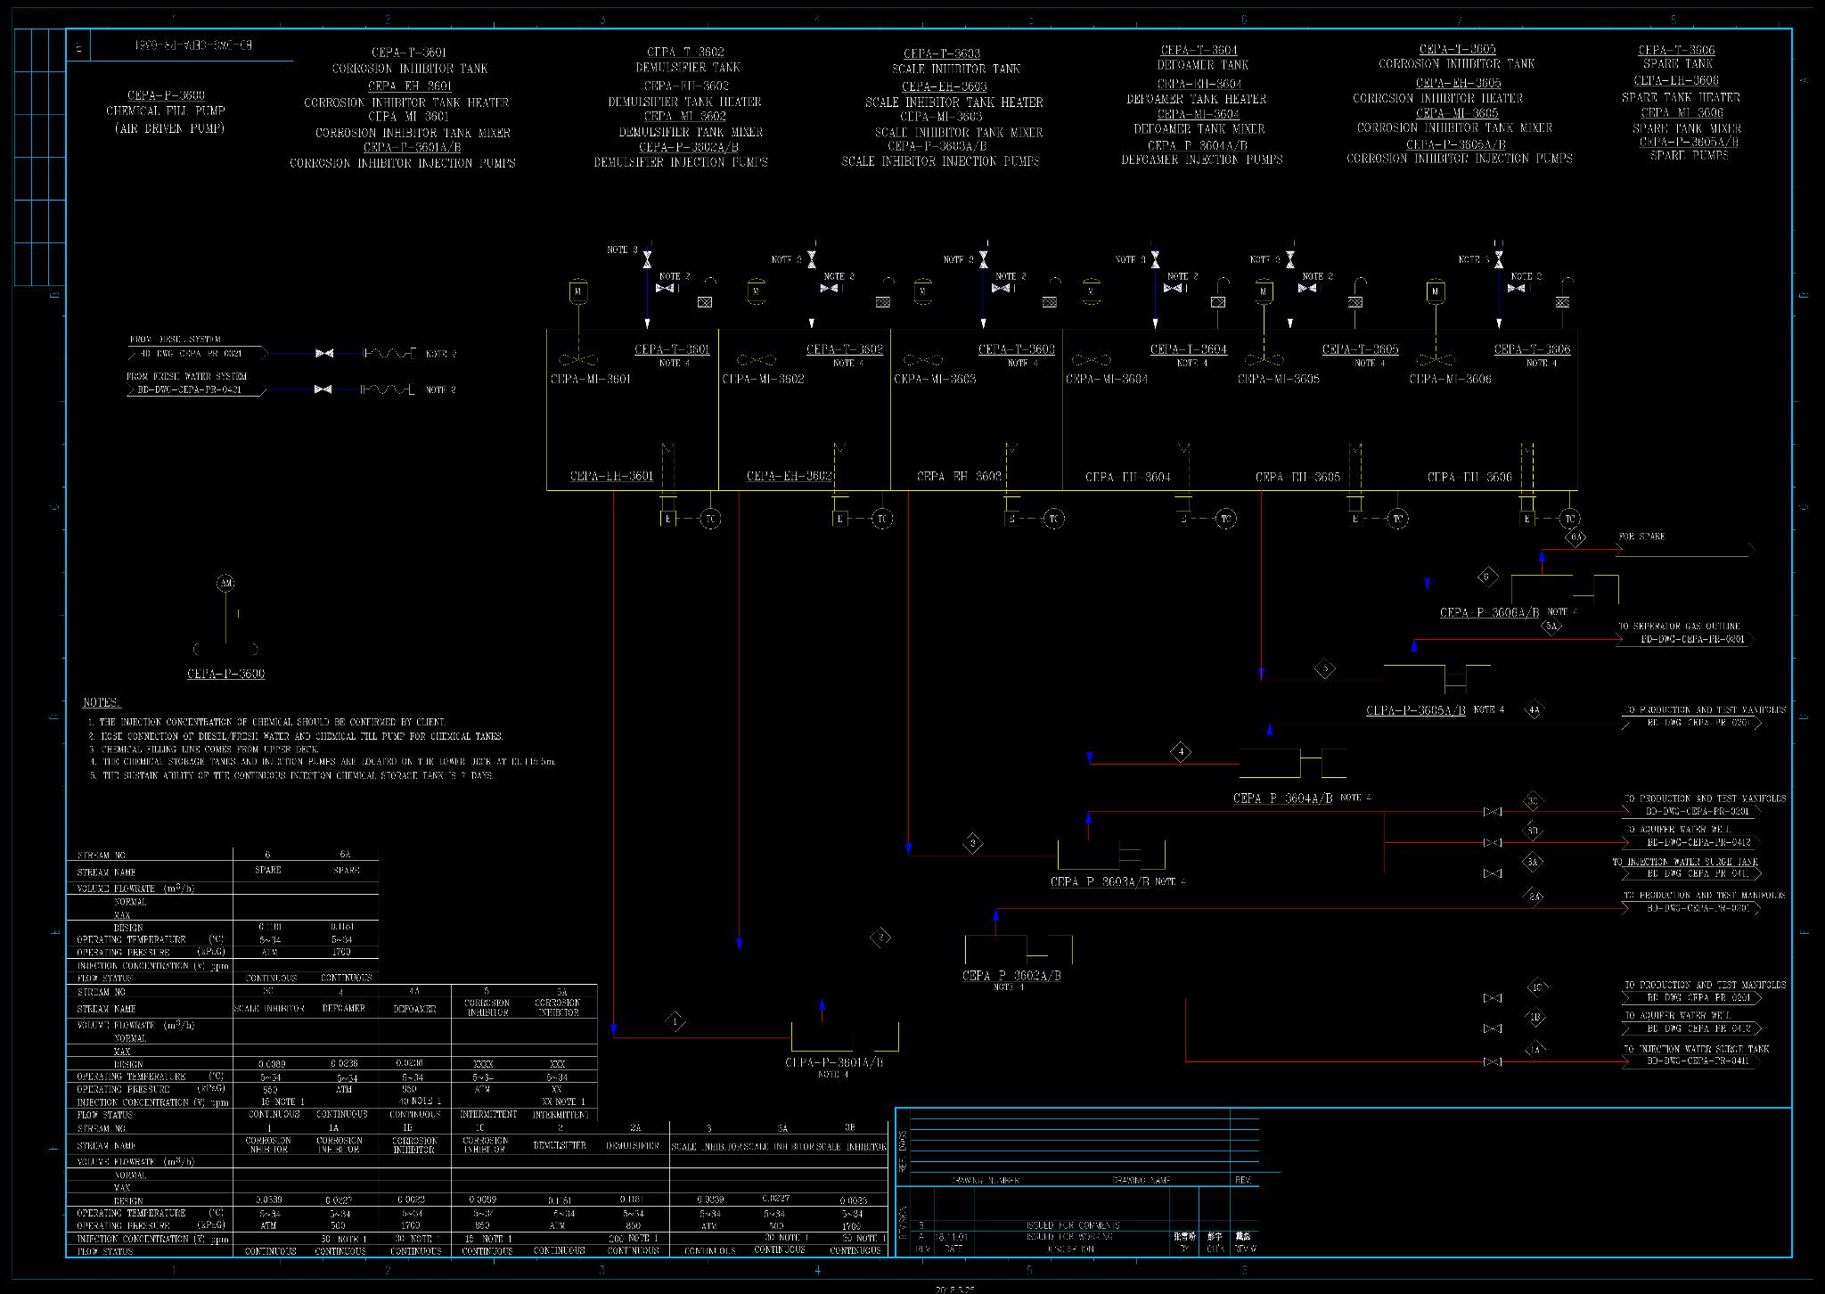Click the CEPA-MI-3605 mixer label inside the tank
The image size is (1825, 1294).
(1279, 380)
